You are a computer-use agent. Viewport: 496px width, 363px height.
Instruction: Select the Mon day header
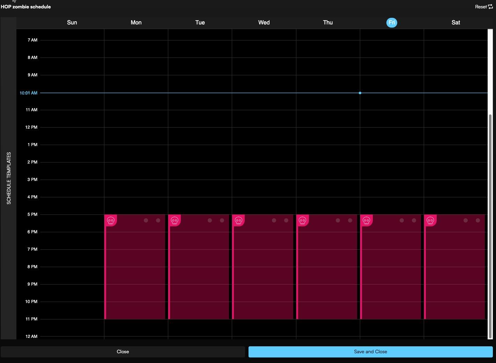pos(136,22)
